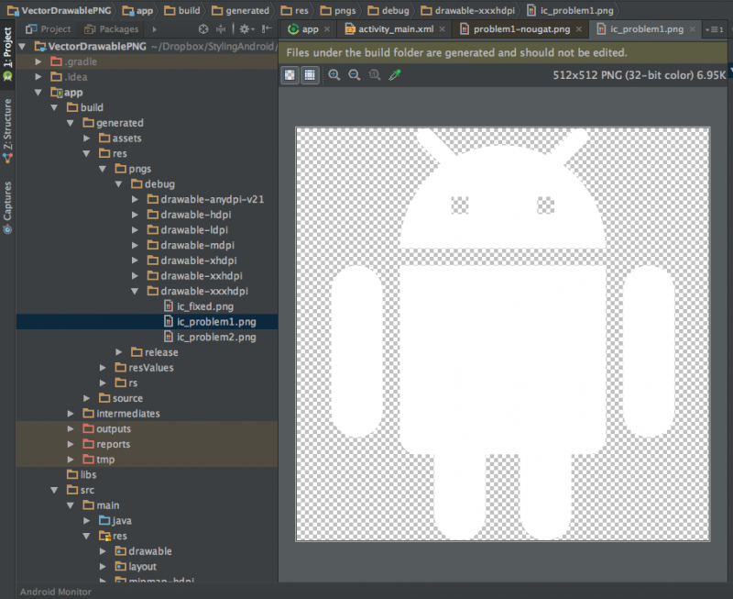Select the ic_problem2.png file
The image size is (733, 599).
(x=210, y=337)
